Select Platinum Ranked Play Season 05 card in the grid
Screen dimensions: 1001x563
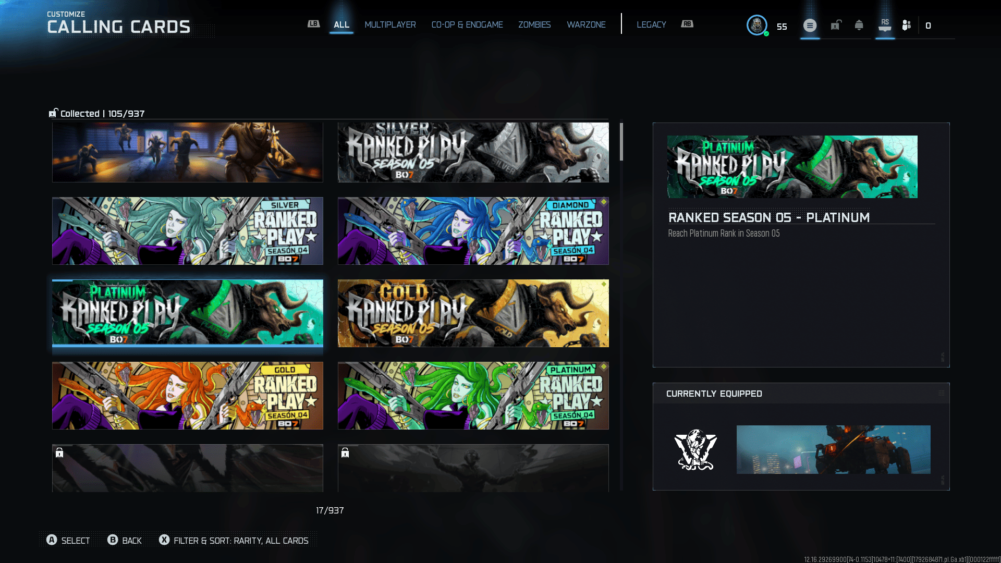click(188, 313)
